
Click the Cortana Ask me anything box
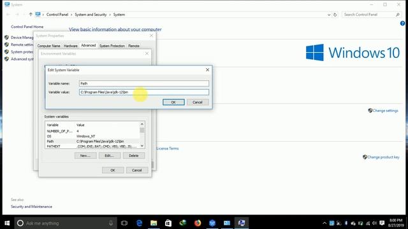point(65,223)
